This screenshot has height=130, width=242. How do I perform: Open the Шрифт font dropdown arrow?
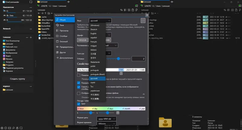pyautogui.click(x=109, y=35)
